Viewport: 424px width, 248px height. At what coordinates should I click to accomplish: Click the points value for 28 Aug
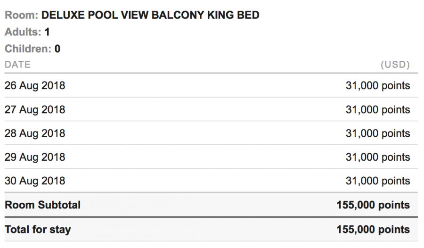coord(377,133)
